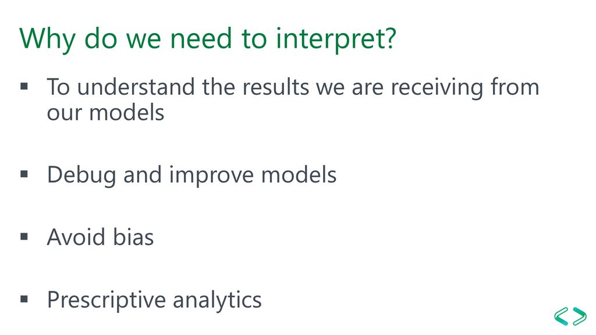Click the slide title 'Why do we need to interpret?'

[208, 39]
